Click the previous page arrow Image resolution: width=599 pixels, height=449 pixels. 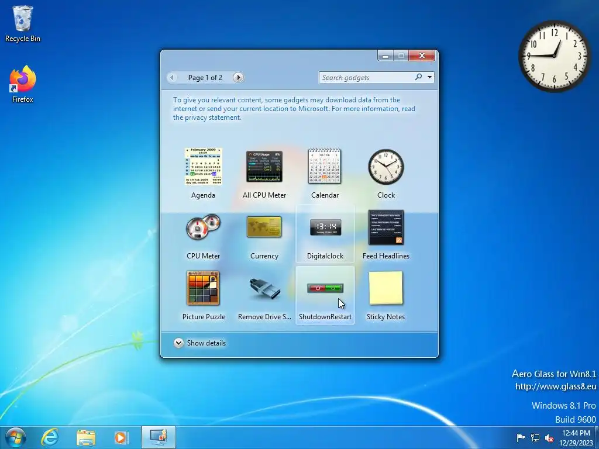click(x=173, y=78)
